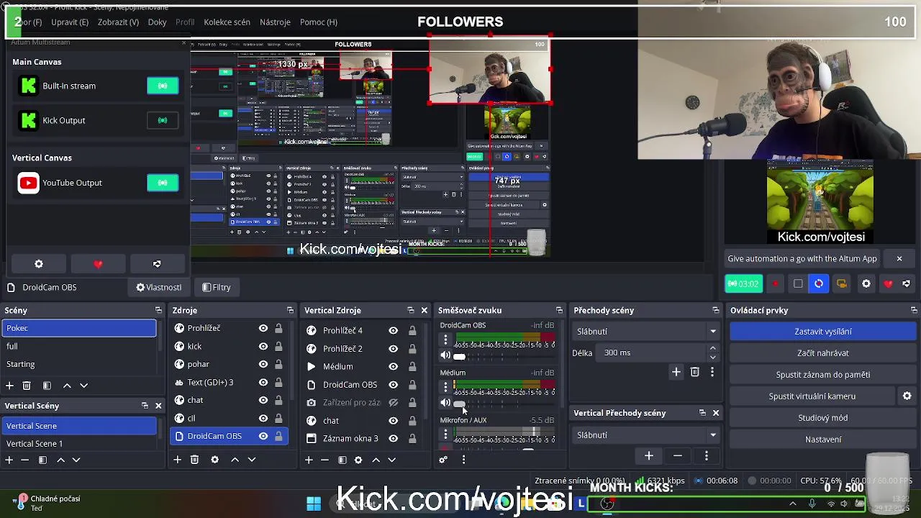Click Začít nahrávat button

(x=822, y=353)
